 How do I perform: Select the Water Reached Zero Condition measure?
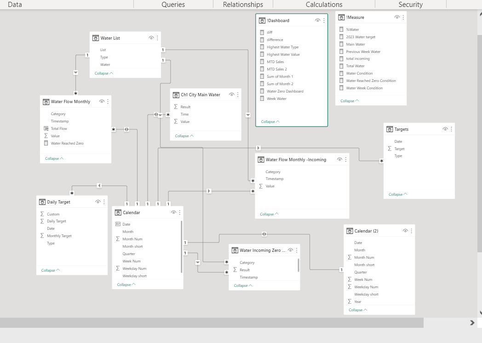[x=371, y=81]
